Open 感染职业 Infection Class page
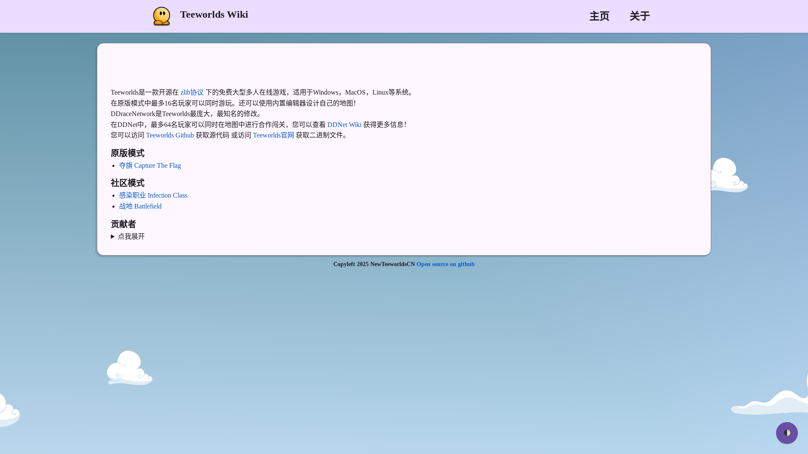Screen dimensions: 808x454 click(153, 195)
